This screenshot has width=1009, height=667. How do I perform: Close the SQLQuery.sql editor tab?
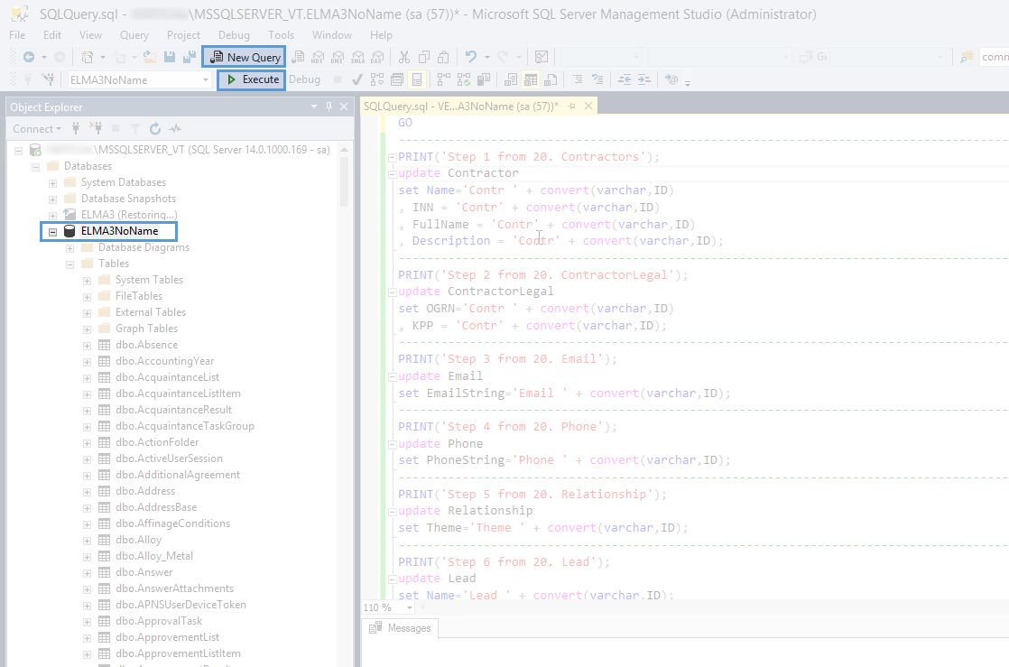tap(588, 107)
